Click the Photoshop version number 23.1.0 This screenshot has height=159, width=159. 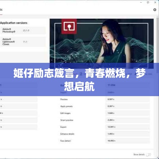click(26, 31)
